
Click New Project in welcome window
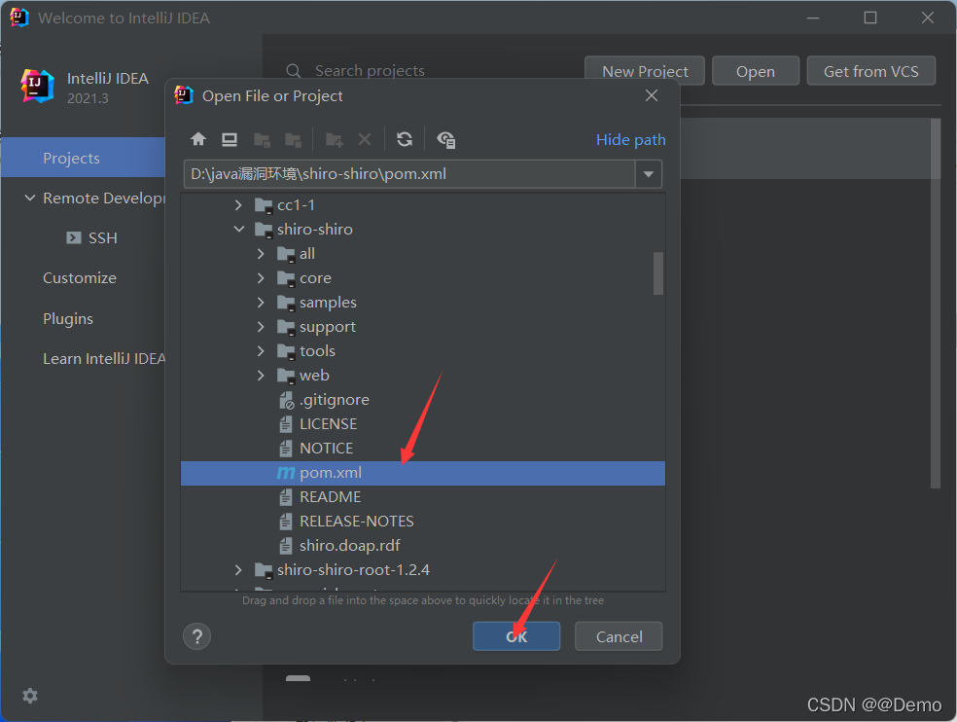point(645,71)
